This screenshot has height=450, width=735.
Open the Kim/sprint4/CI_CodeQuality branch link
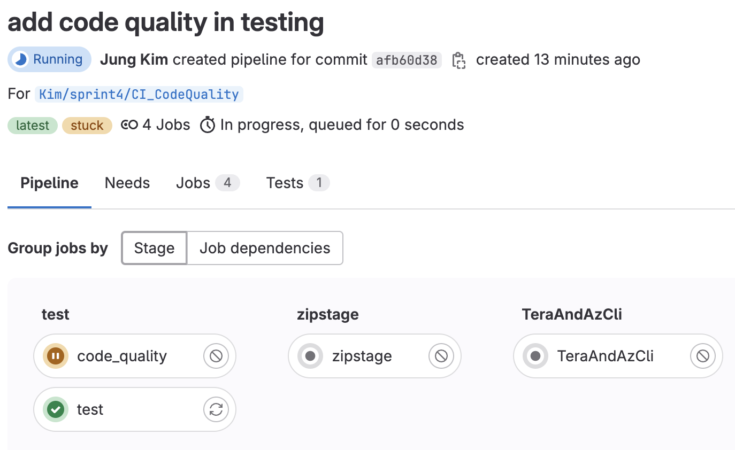(139, 94)
